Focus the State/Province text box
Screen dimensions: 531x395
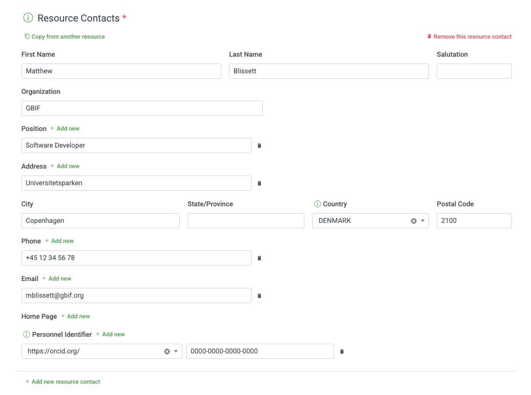click(246, 220)
